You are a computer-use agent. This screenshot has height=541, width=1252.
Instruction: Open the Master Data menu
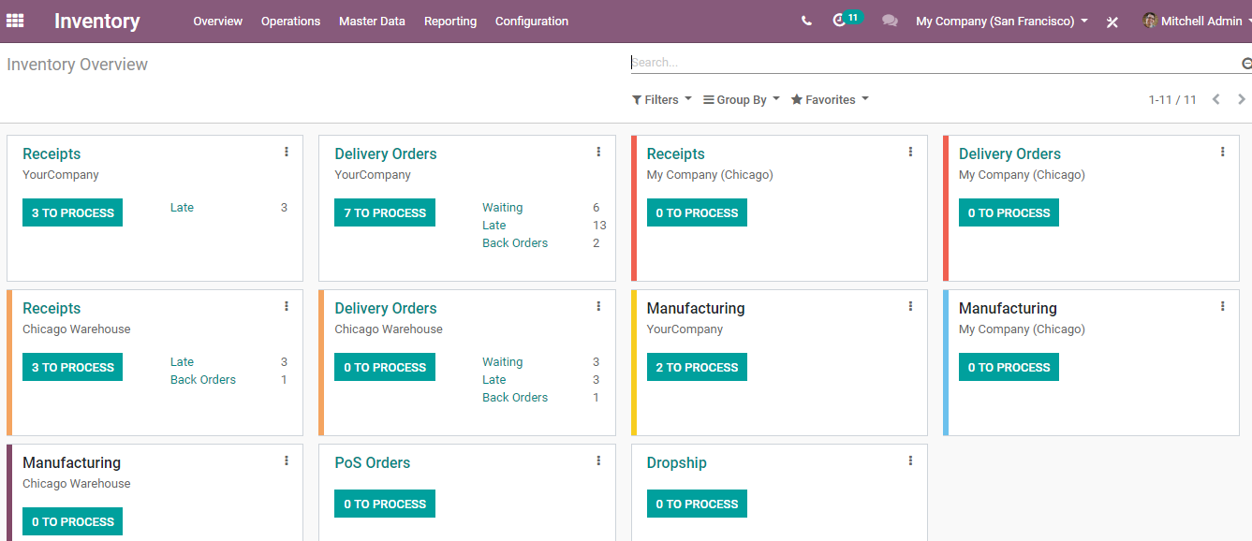point(372,21)
